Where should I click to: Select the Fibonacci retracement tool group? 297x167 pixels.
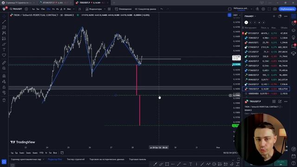[x=4, y=27]
